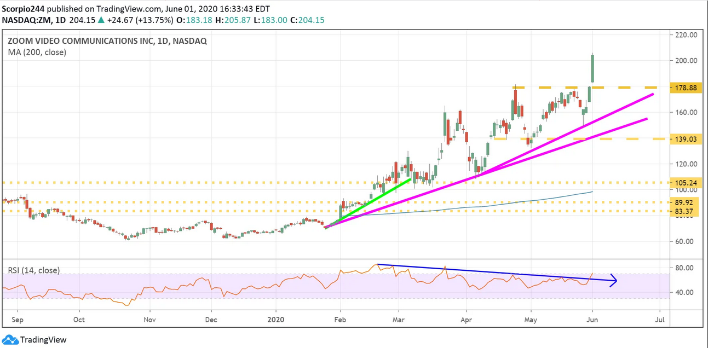Click the blue RSI downtrend arrow line

point(497,273)
